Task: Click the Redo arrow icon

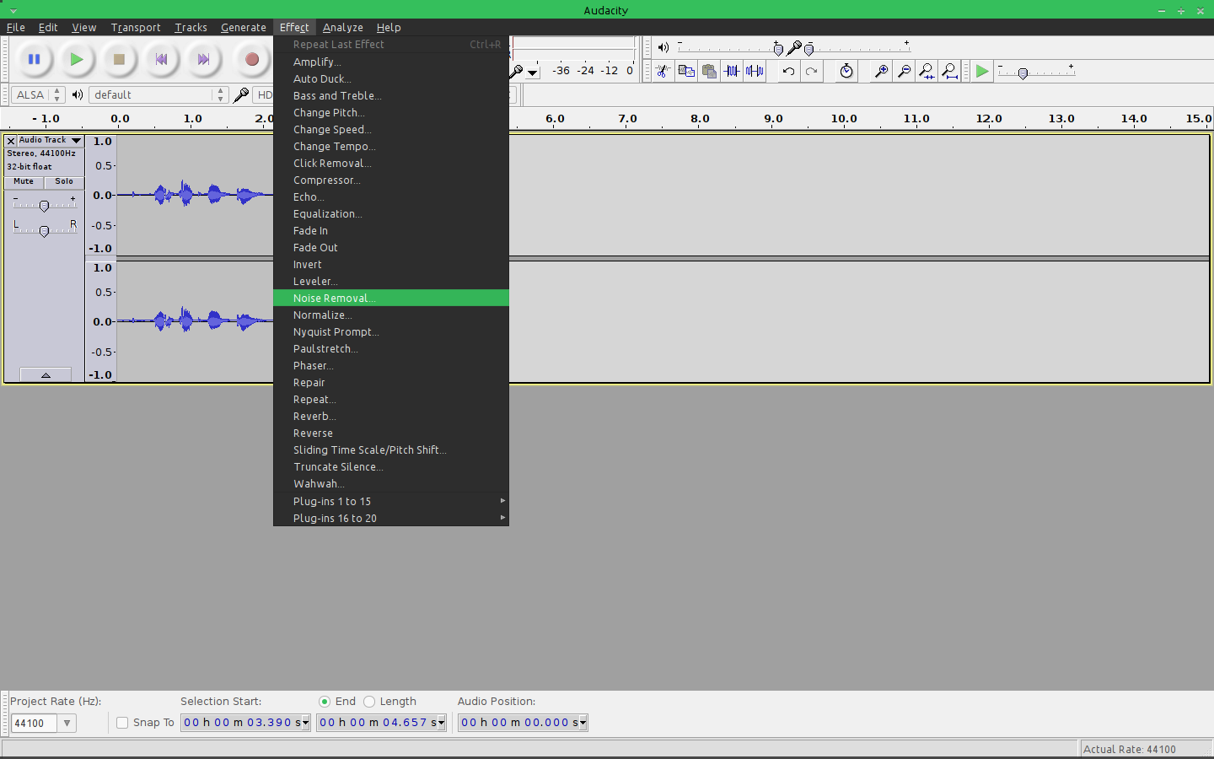Action: point(811,71)
